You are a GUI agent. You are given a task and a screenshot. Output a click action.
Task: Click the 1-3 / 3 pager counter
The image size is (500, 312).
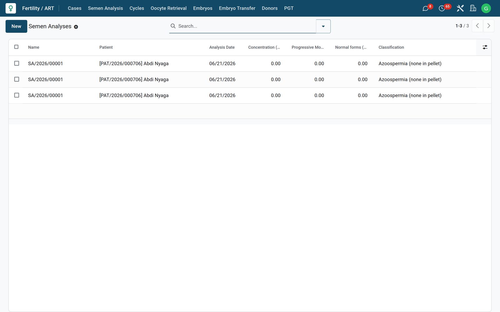tap(462, 26)
